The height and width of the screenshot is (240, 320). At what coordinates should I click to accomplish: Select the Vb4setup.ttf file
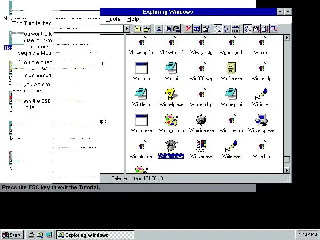(x=171, y=46)
